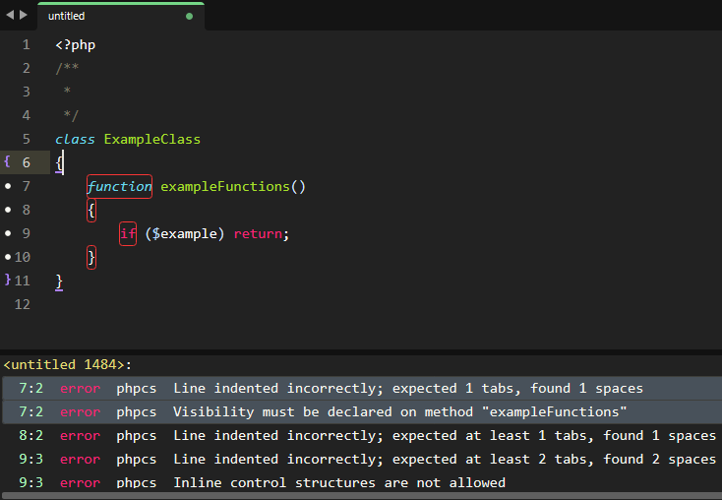The width and height of the screenshot is (722, 500).
Task: Click the exampleFunctions method name
Action: (x=224, y=186)
